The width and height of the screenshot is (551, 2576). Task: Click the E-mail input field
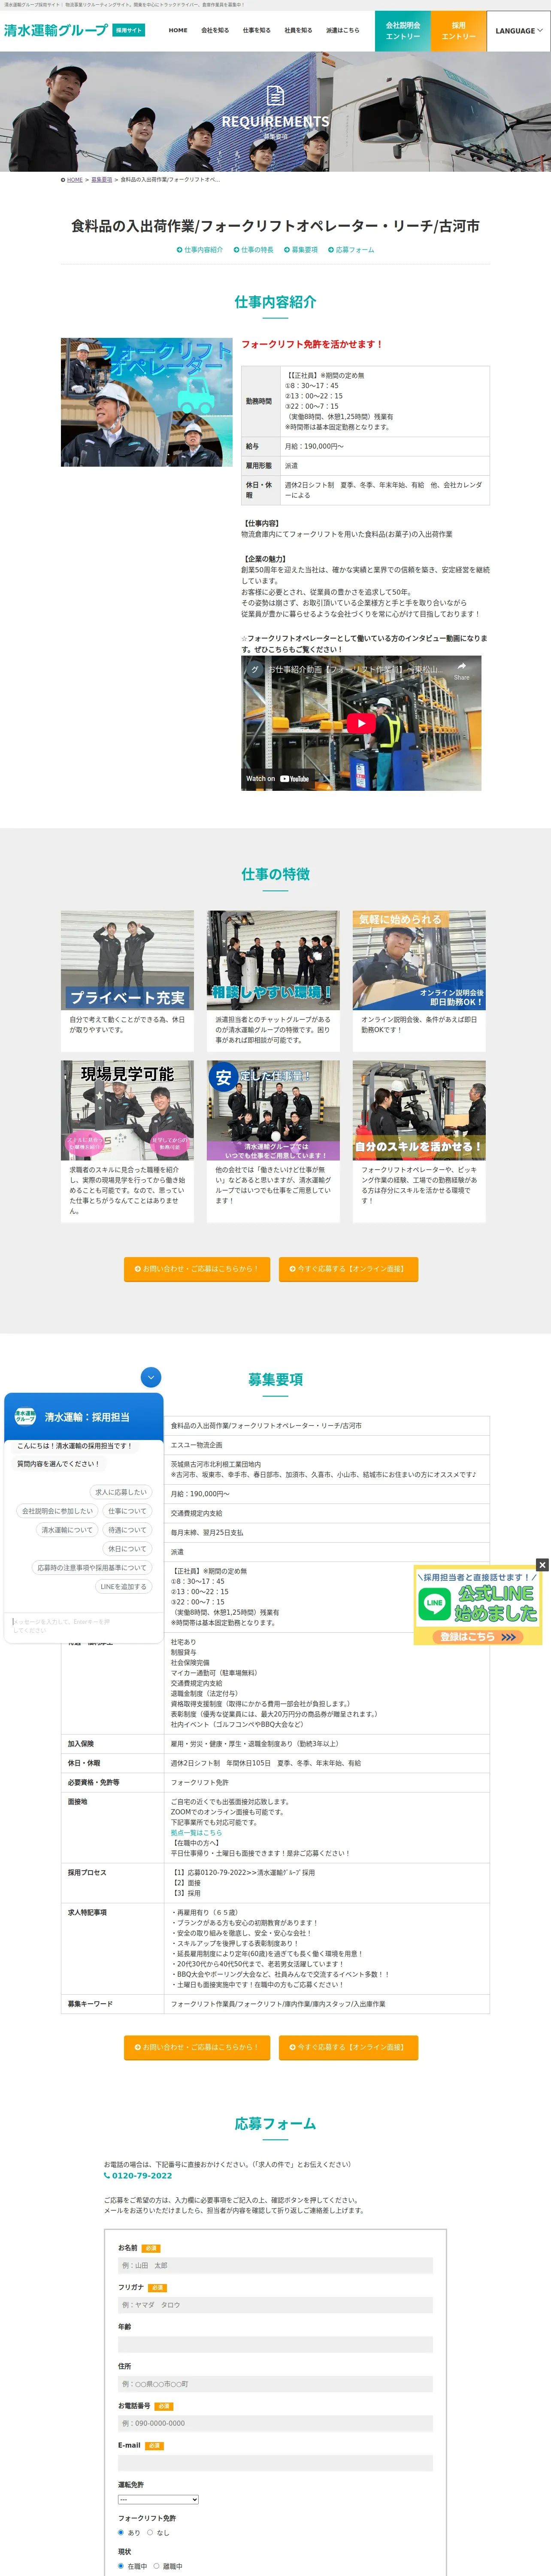[x=275, y=2463]
